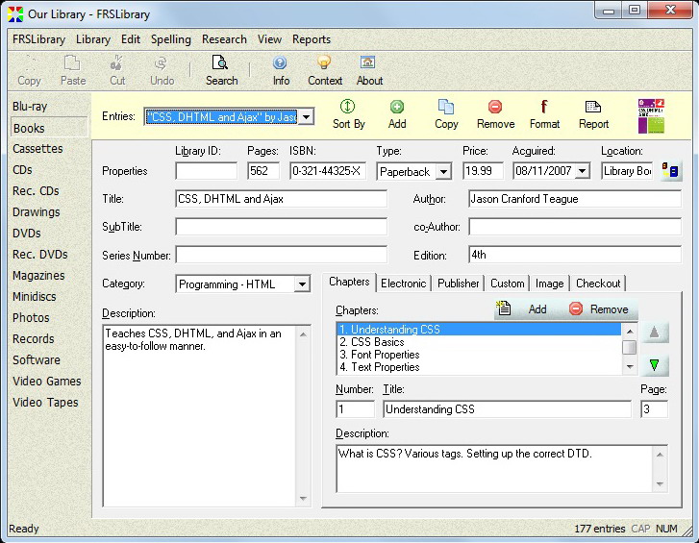Click the Sort By icon
Screen dimensions: 699x543
[x=348, y=114]
